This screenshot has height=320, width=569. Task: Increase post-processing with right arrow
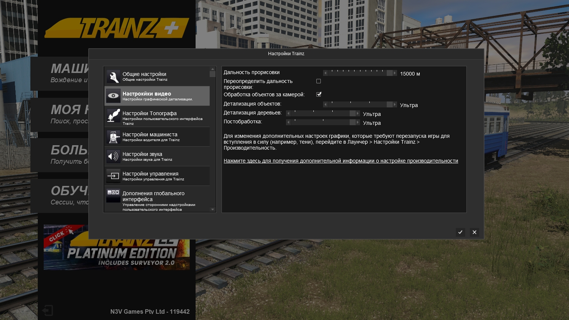357,123
